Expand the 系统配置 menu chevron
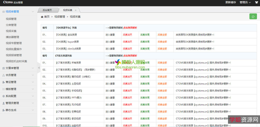 coord(33,96)
